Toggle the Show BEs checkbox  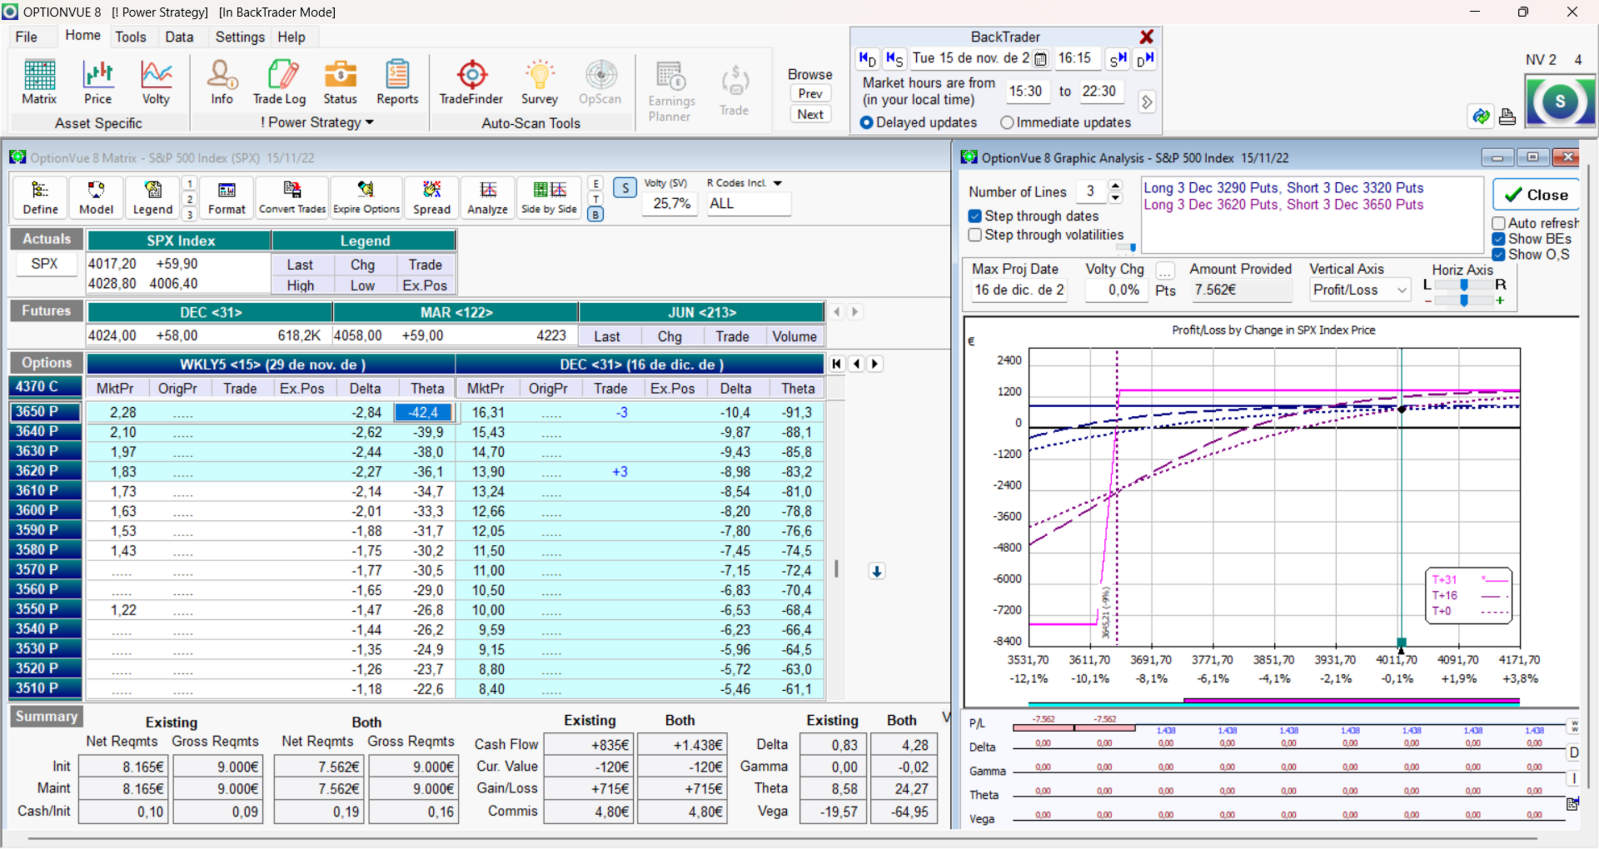coord(1498,239)
